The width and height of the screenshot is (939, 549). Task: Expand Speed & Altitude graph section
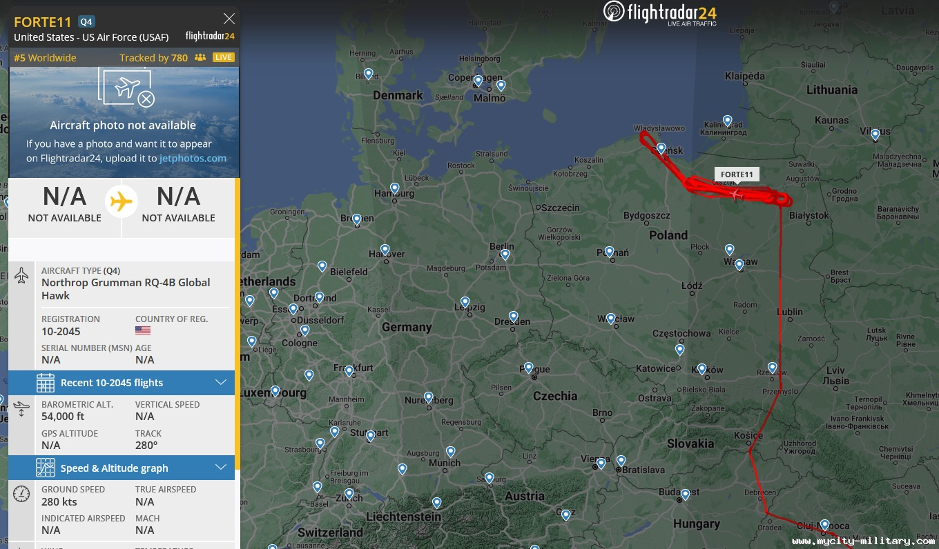point(122,468)
